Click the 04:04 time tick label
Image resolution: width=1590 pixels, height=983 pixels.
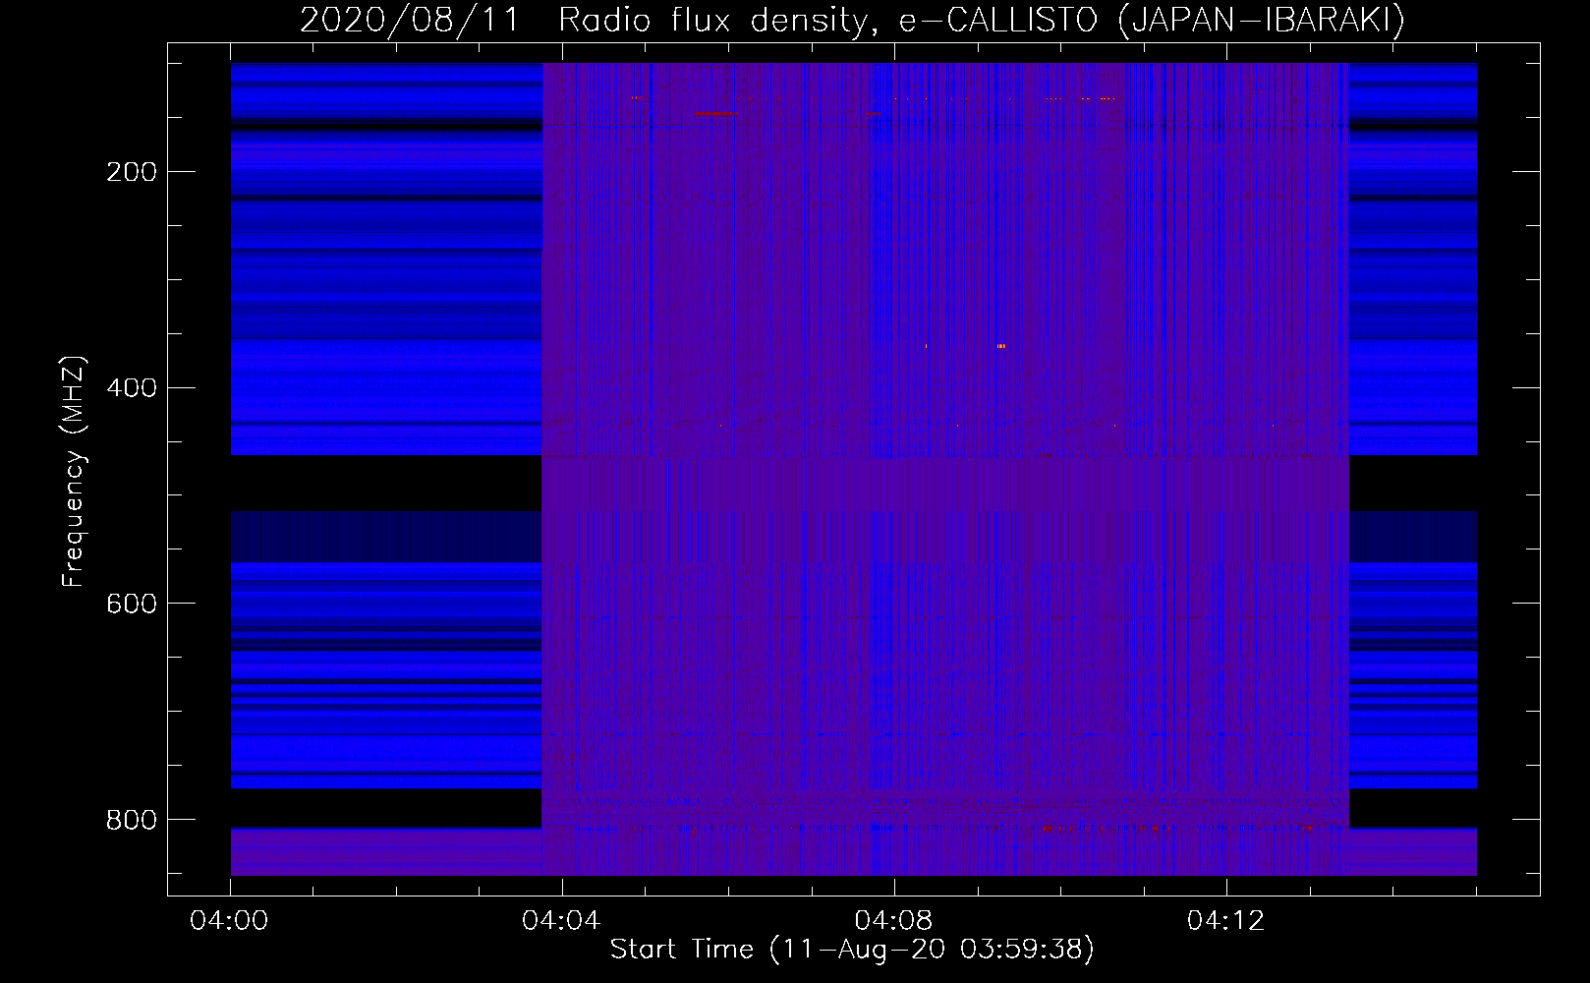561,921
